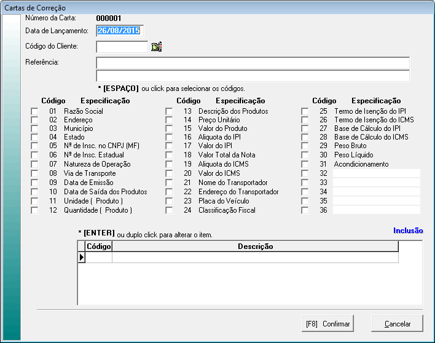Check 21 Nome do Transportador
Screen dimensions: 435x343
tap(169, 183)
